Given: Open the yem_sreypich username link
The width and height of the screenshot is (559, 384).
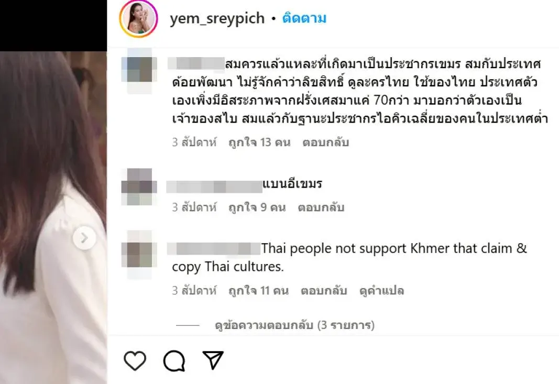Looking at the screenshot, I should pyautogui.click(x=217, y=18).
